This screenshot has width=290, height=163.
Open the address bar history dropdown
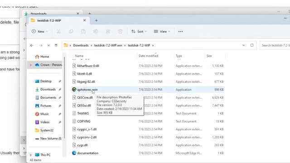[x=243, y=45]
